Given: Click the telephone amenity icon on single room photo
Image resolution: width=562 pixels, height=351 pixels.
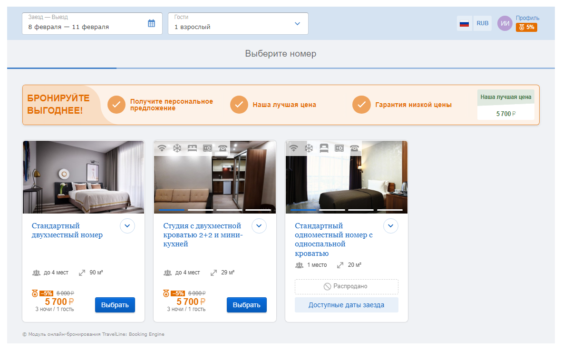Looking at the screenshot, I should pos(355,148).
